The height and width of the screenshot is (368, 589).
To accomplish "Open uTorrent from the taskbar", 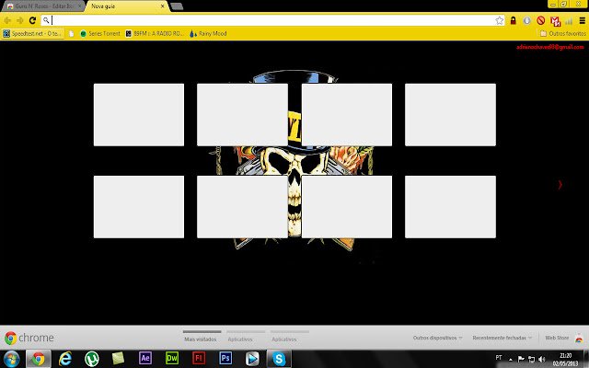I will (92, 359).
